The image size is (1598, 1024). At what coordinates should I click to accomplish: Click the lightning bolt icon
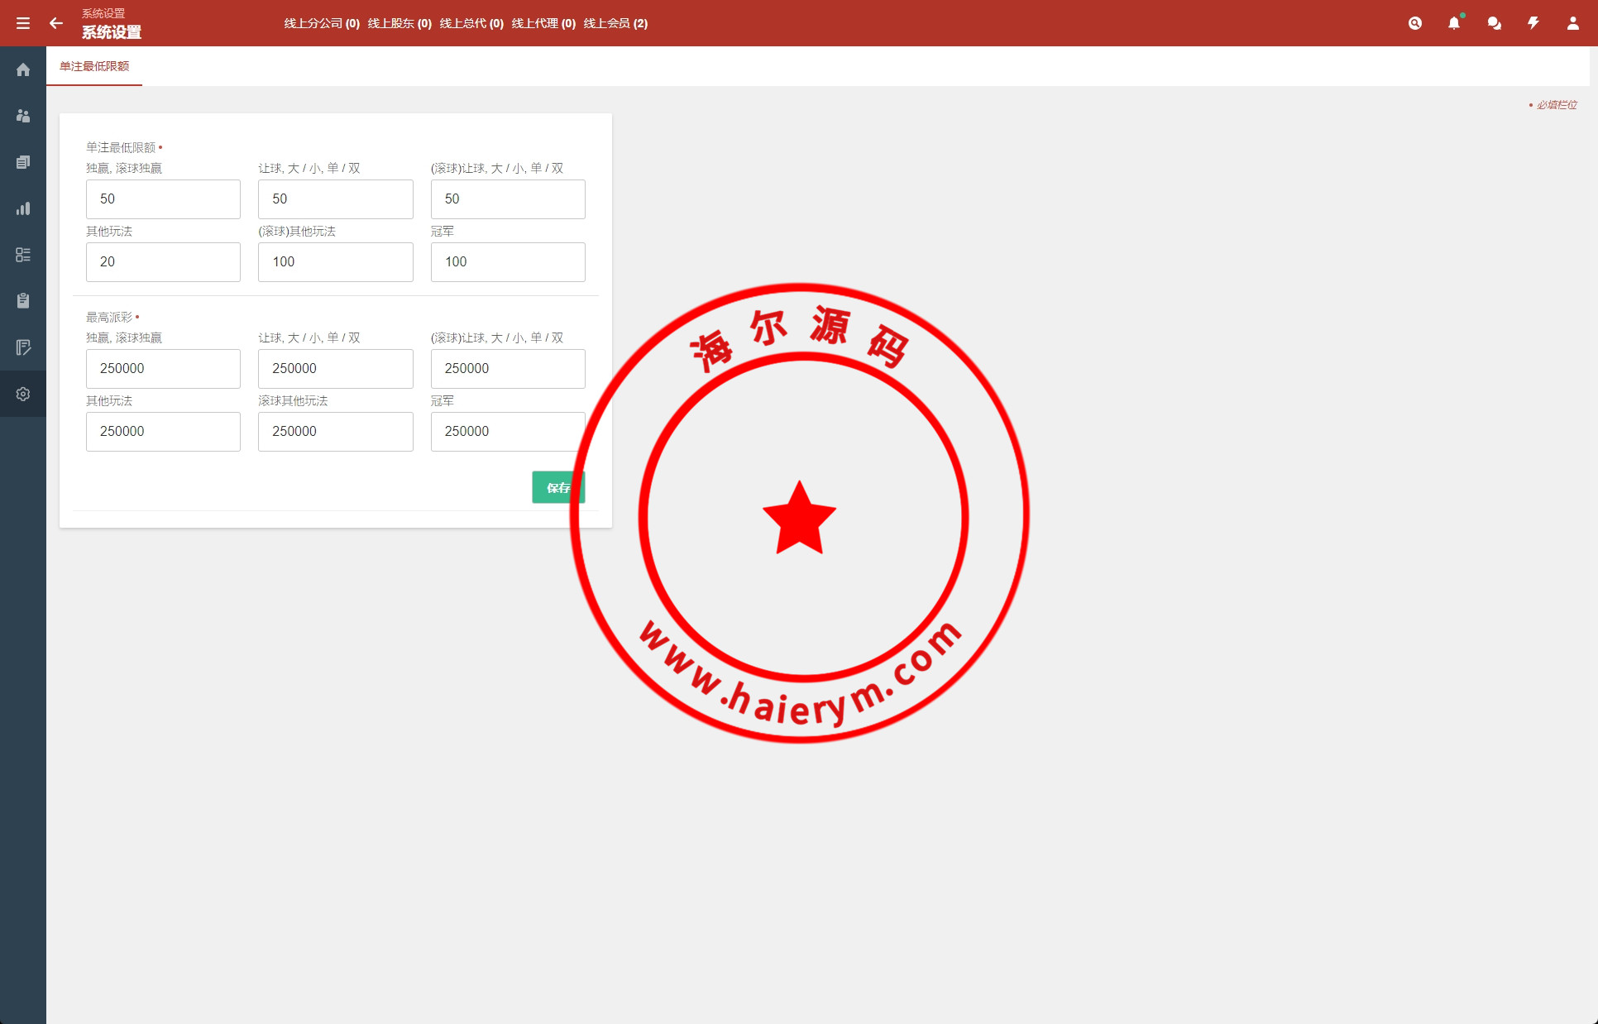(1533, 23)
